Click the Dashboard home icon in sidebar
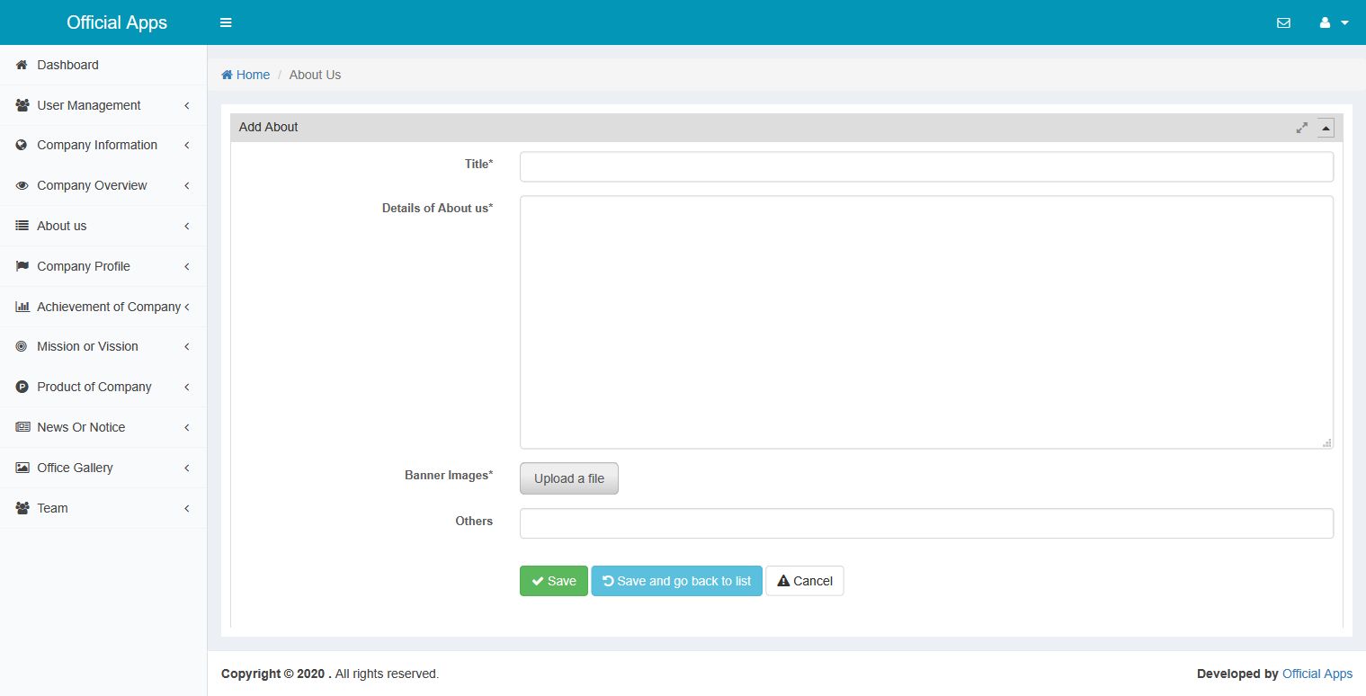Screen dimensions: 1366x696 tap(22, 65)
